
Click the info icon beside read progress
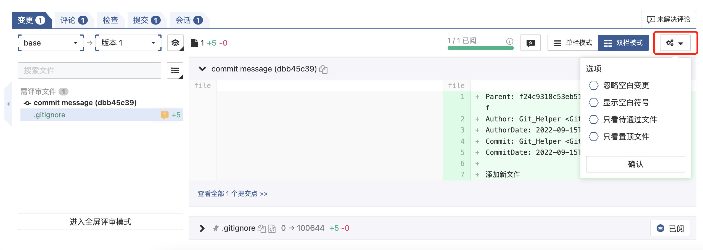(x=509, y=41)
